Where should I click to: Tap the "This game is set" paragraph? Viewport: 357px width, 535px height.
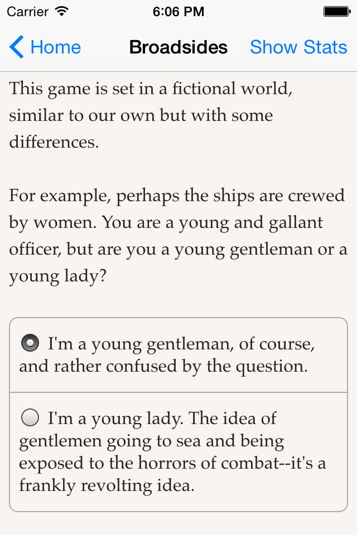[151, 115]
